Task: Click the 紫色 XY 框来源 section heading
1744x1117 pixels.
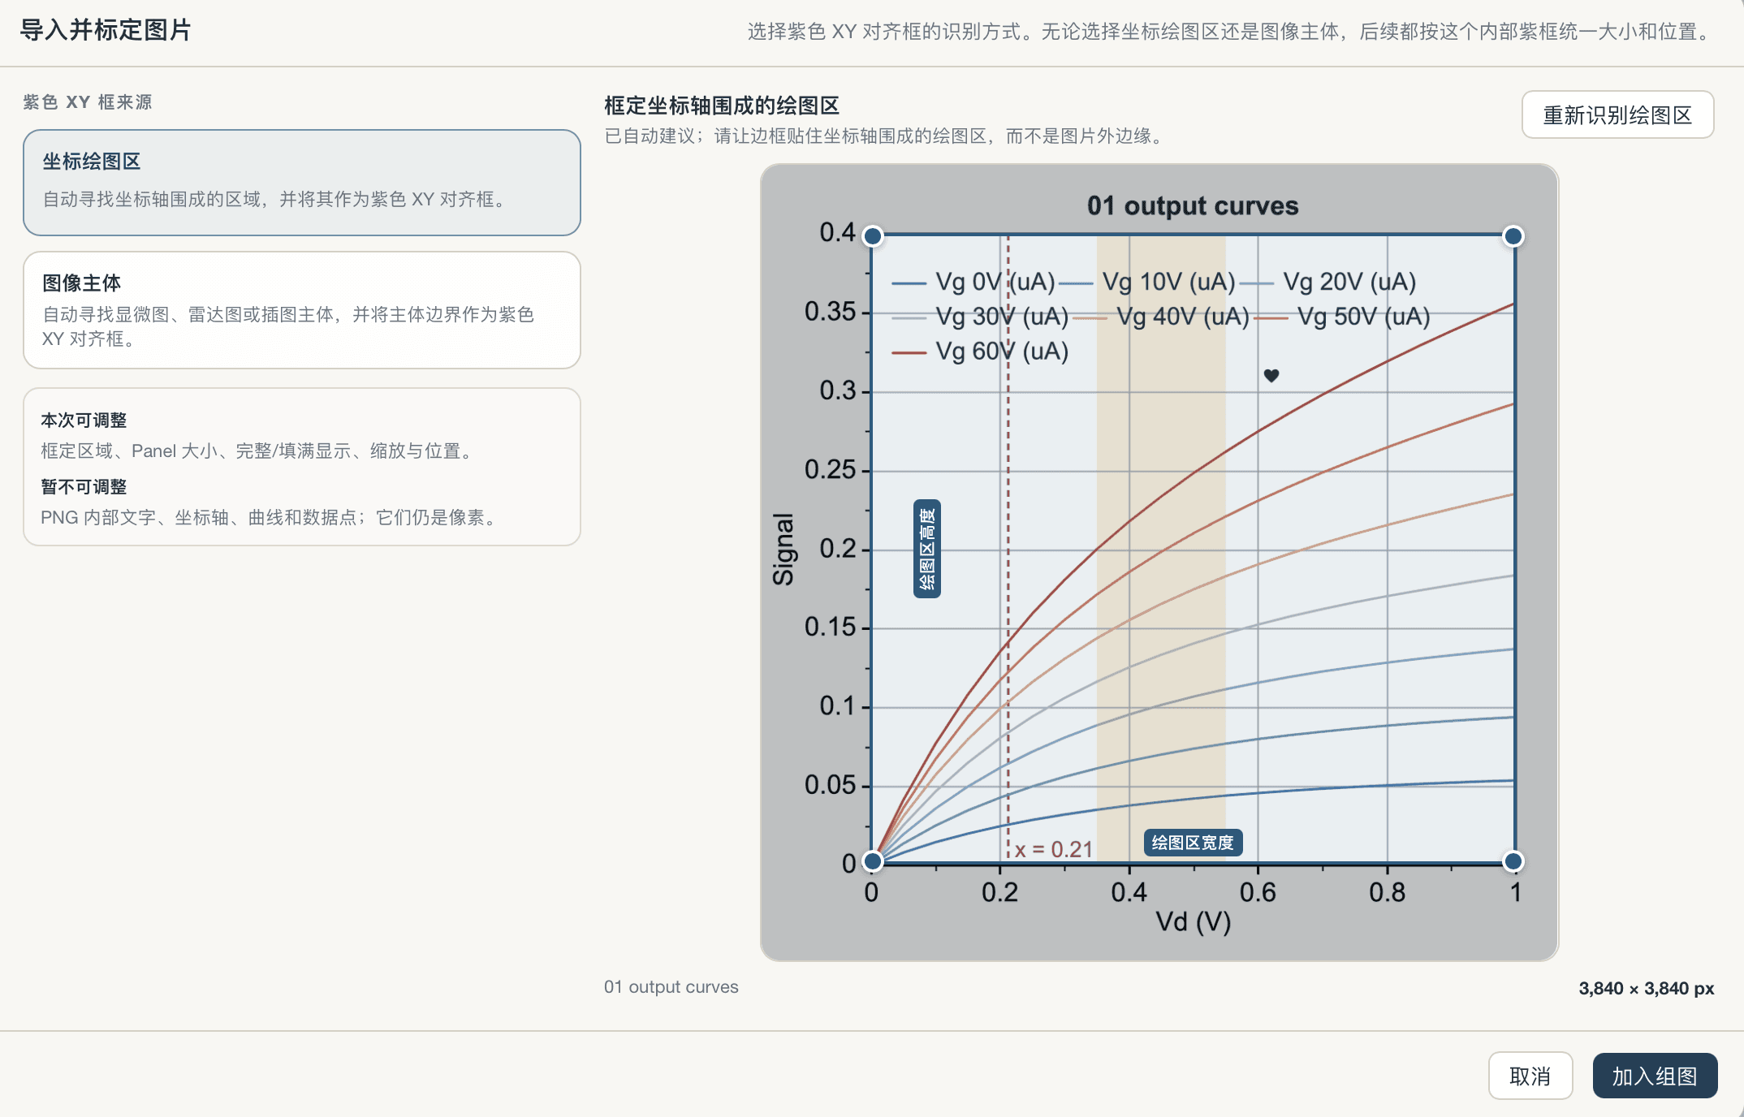Action: pos(88,102)
